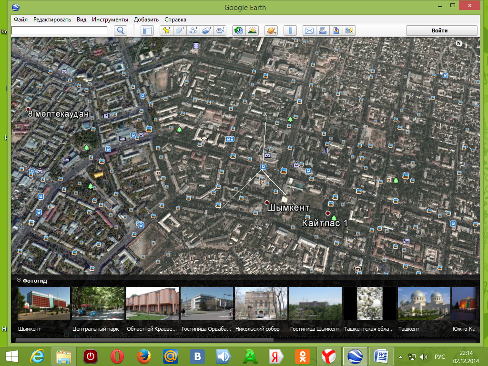Add a polygon tool icon

180,30
